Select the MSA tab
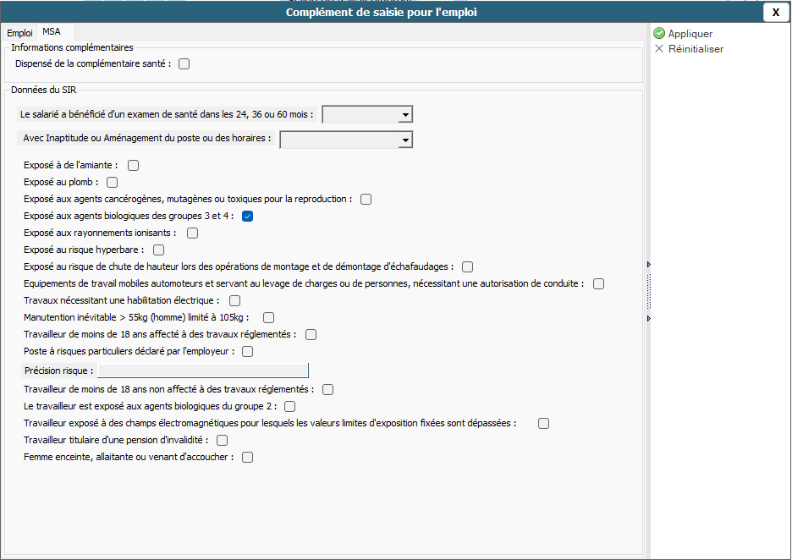 point(52,31)
